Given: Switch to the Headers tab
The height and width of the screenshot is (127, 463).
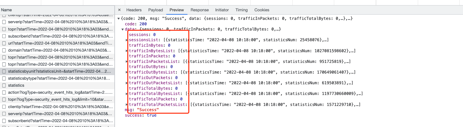Looking at the screenshot, I should click(134, 10).
